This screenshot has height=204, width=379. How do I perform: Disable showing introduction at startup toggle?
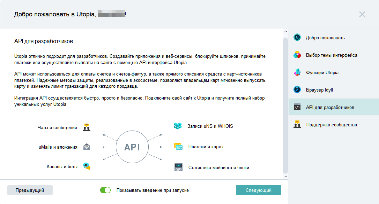pyautogui.click(x=105, y=190)
